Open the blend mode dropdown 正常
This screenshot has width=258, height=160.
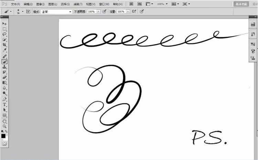(56, 12)
